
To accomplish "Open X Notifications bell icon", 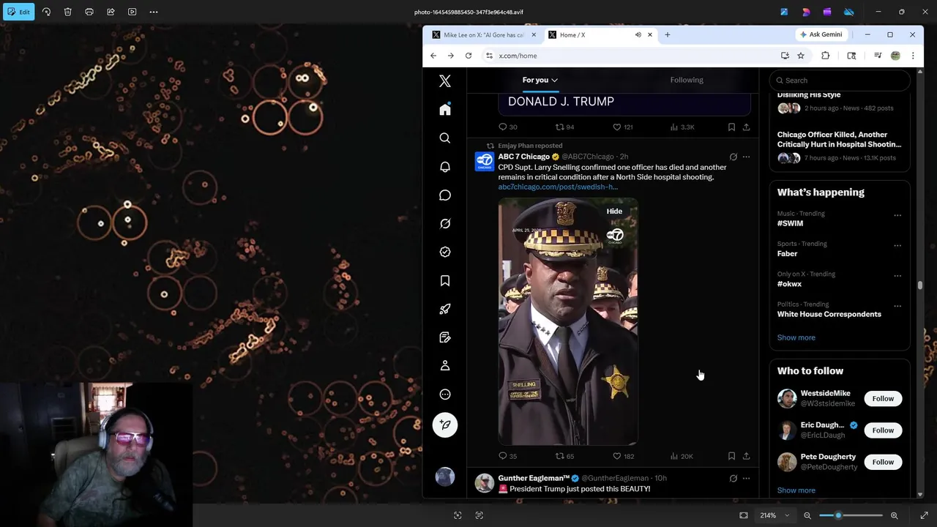I will pyautogui.click(x=445, y=167).
